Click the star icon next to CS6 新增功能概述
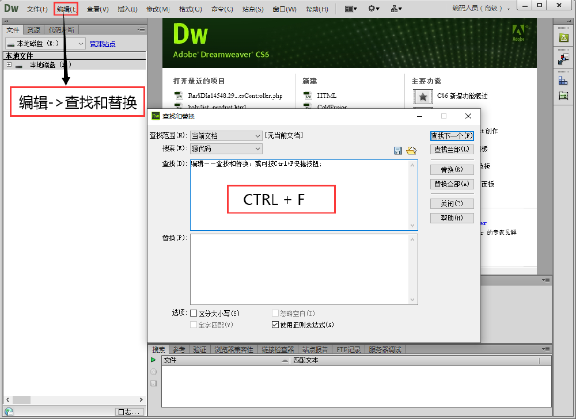This screenshot has width=576, height=419. pyautogui.click(x=423, y=97)
